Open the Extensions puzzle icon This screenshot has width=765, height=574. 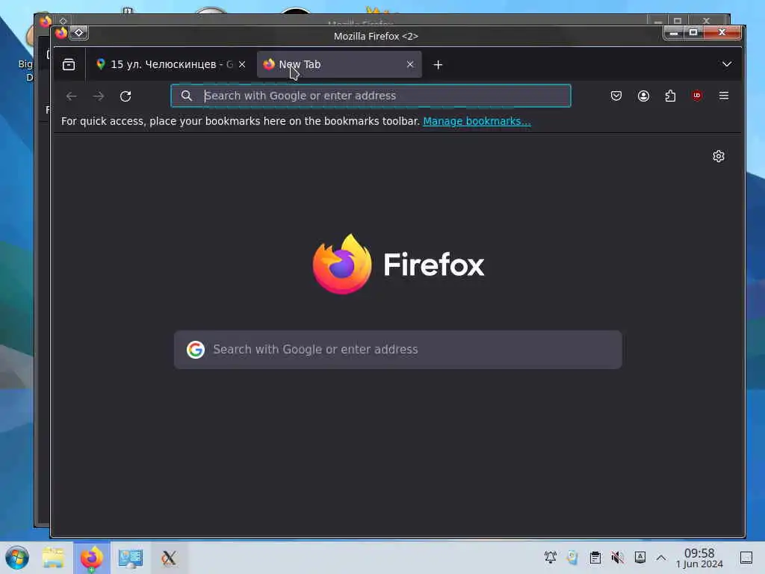pyautogui.click(x=670, y=96)
